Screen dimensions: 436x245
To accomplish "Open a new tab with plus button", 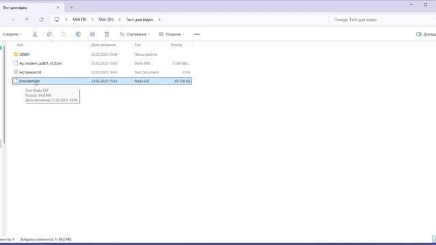I will 72,7.
